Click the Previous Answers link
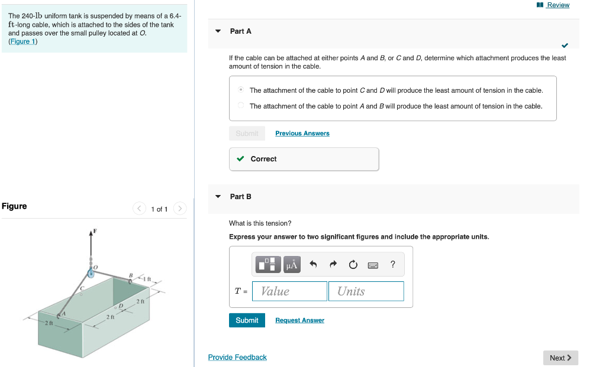The height and width of the screenshot is (367, 606). (x=302, y=133)
